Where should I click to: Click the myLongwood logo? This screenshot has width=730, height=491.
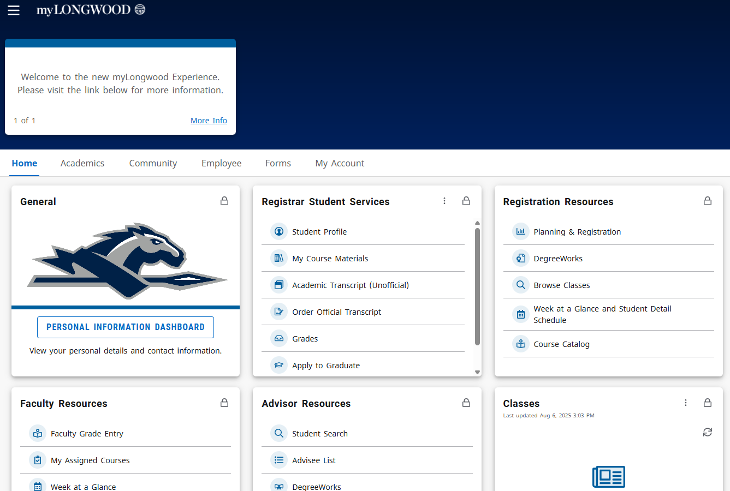tap(91, 10)
